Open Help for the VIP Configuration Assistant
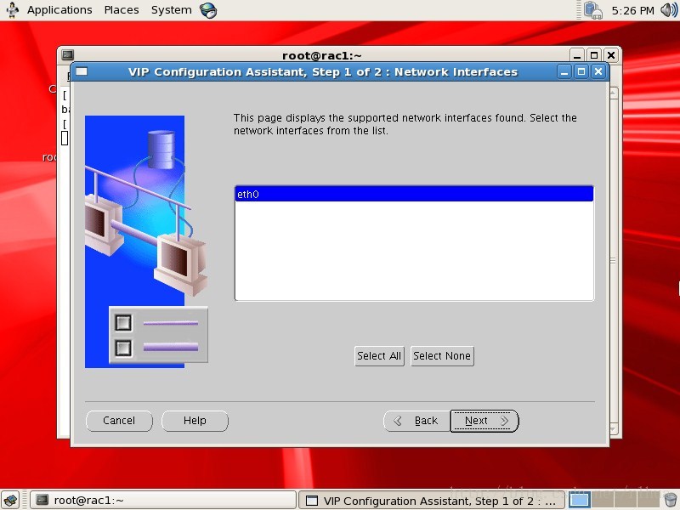The image size is (680, 510). click(195, 421)
